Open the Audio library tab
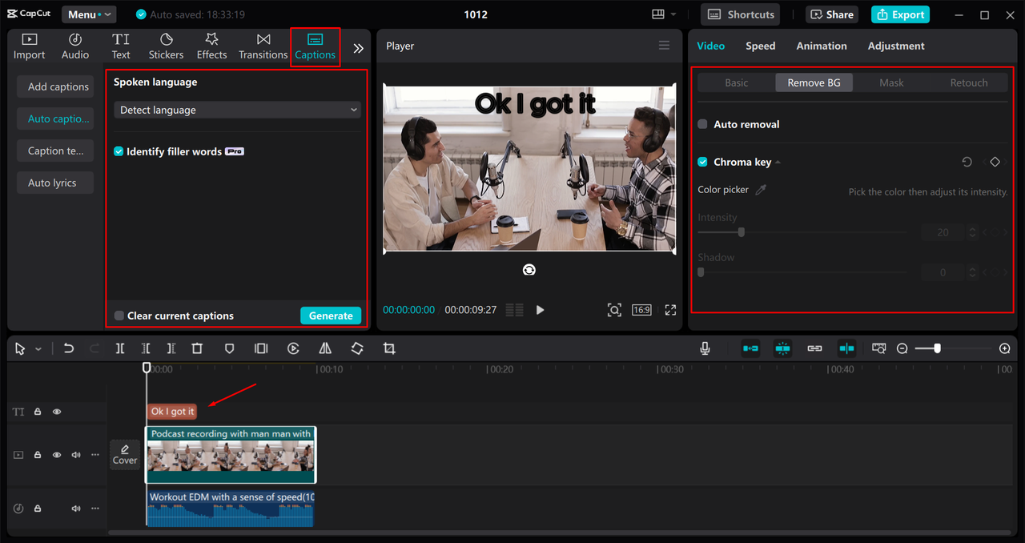The height and width of the screenshot is (543, 1025). (x=75, y=46)
